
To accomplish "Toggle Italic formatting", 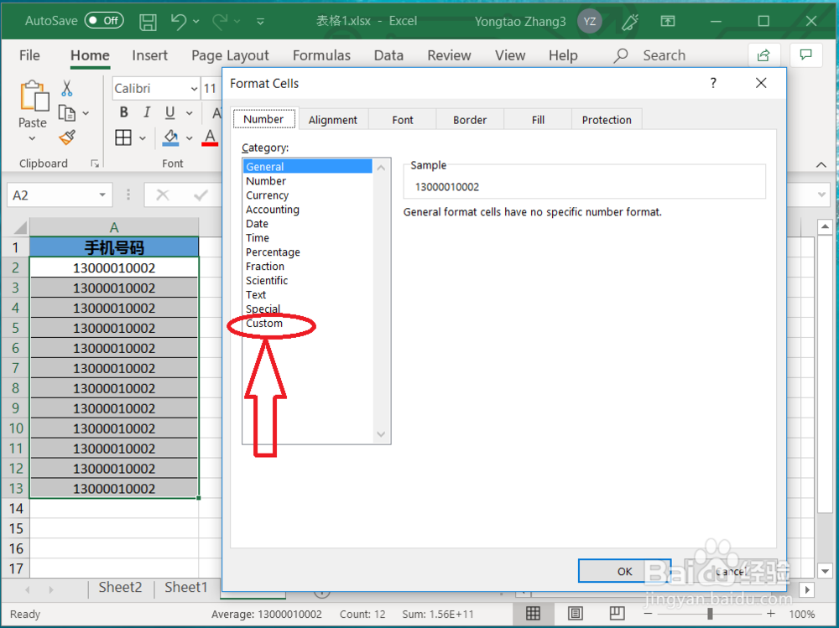I will pos(144,112).
